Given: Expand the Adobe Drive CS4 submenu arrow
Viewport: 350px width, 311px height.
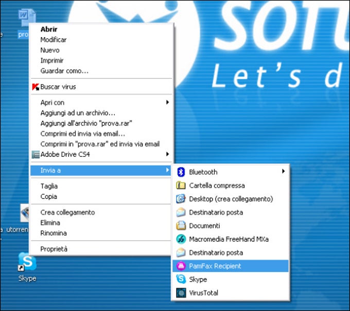Looking at the screenshot, I should pyautogui.click(x=167, y=154).
